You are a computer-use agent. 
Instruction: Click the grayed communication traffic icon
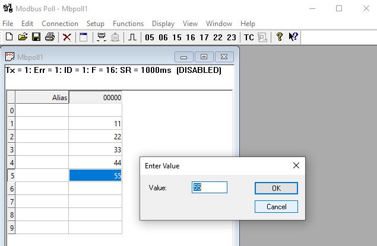[x=262, y=37]
